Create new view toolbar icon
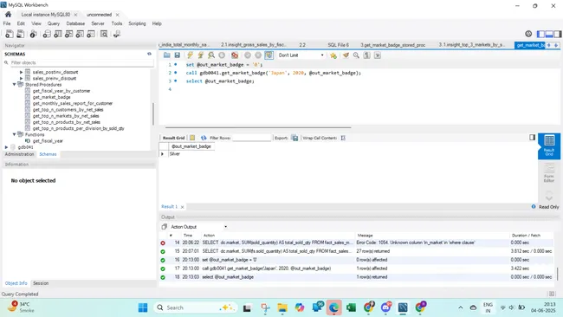 69,34
